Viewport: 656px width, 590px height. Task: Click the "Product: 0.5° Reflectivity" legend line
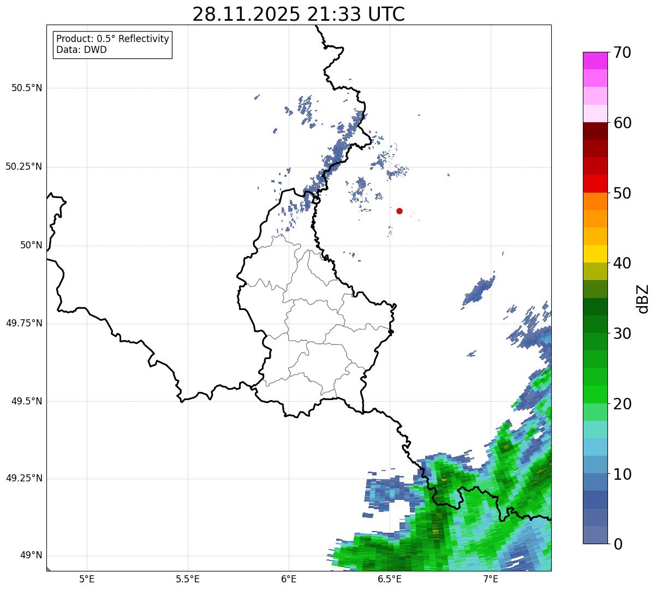(x=112, y=39)
